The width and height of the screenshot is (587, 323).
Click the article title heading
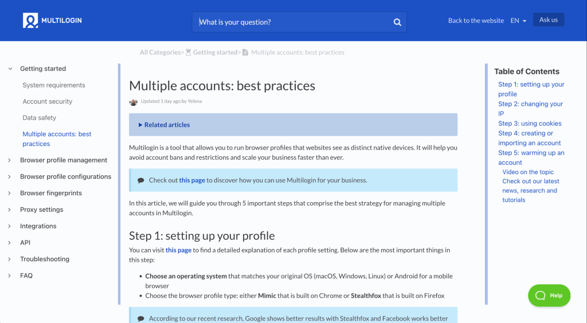point(222,86)
